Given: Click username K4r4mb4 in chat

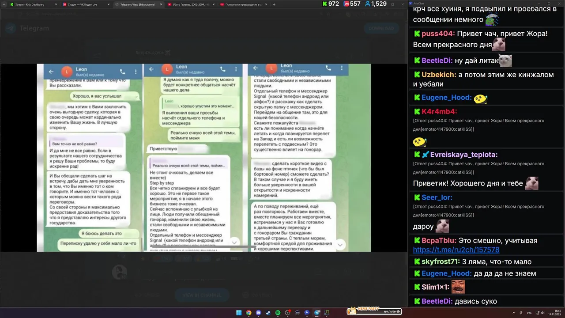Looking at the screenshot, I should click(439, 111).
